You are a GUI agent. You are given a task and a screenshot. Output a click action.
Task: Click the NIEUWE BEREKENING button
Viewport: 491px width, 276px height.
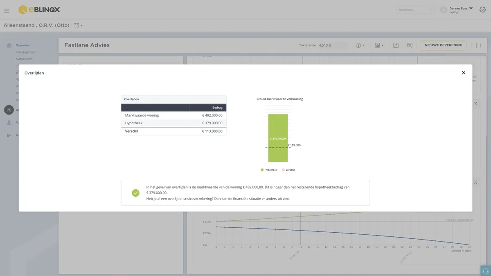pyautogui.click(x=444, y=45)
